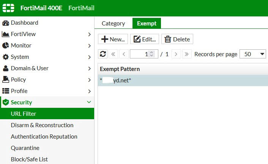Expand the Monitor menu chevron
Screen dimensions: 268x164
pyautogui.click(x=89, y=46)
